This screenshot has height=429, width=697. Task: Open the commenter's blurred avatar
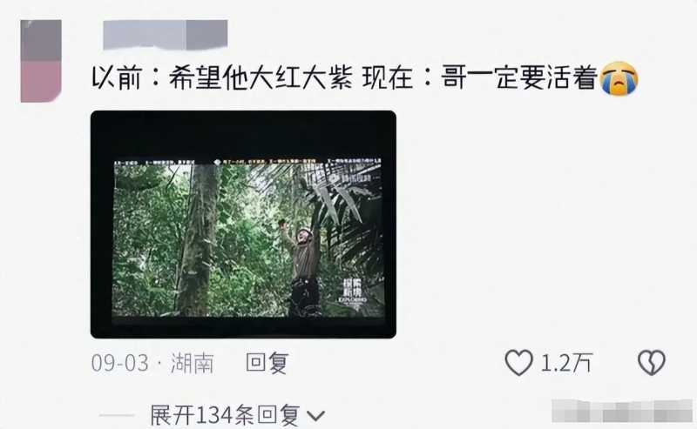[x=41, y=61]
